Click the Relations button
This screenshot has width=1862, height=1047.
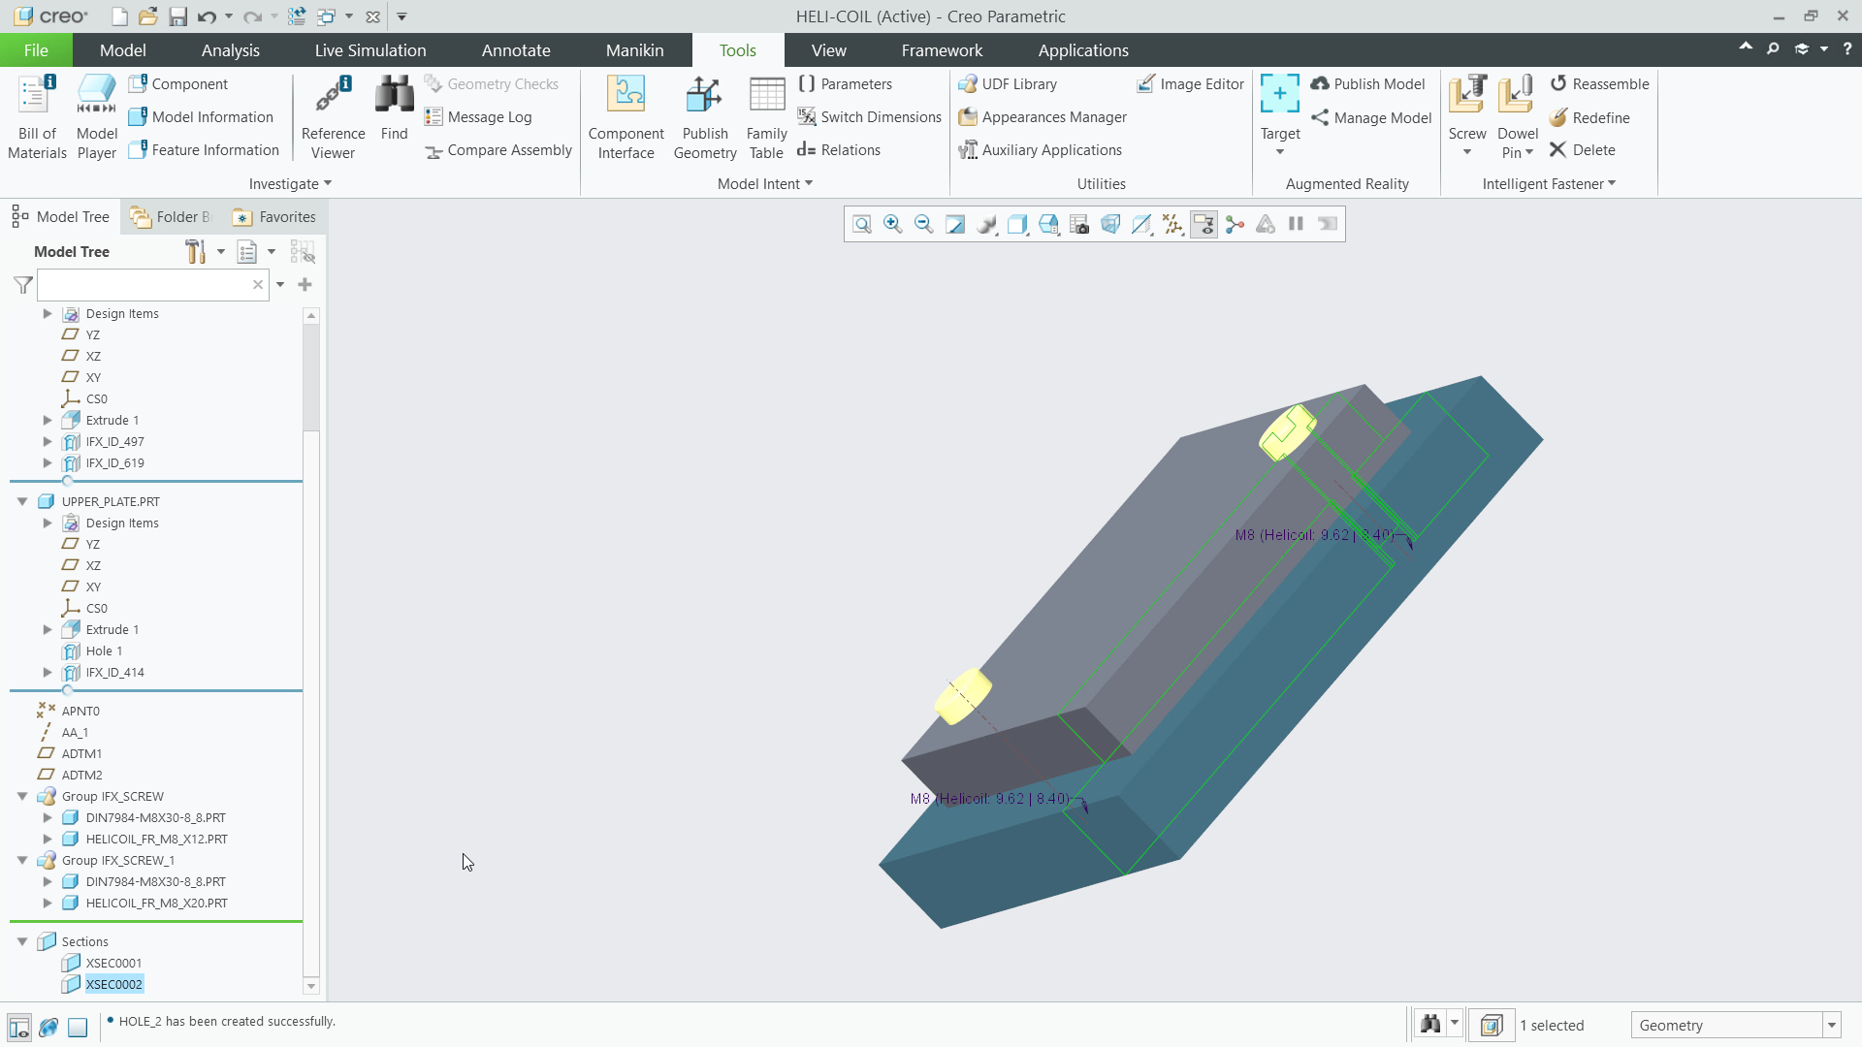tap(840, 150)
